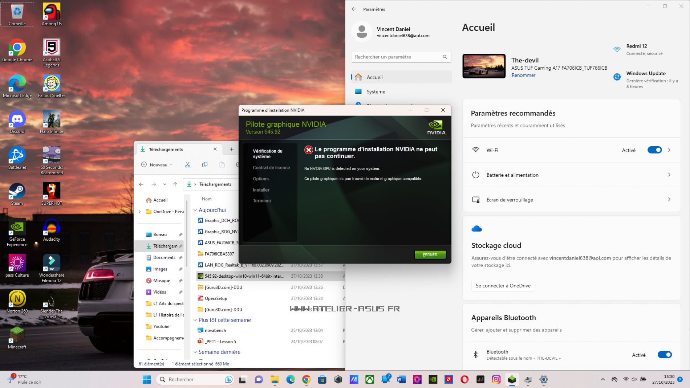Open SUPERHOT desktop shortcut
This screenshot has width=690, height=388.
(x=52, y=194)
